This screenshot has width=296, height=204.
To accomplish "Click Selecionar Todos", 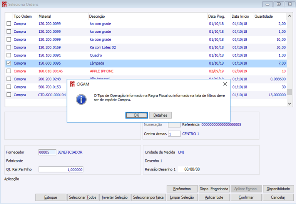I will coord(83,197).
